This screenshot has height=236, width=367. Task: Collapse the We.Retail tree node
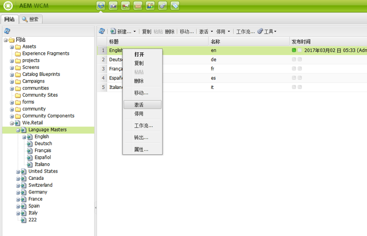coord(12,123)
